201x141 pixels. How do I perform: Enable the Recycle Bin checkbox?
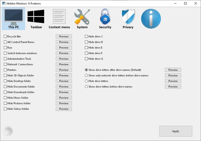[x=5, y=36]
